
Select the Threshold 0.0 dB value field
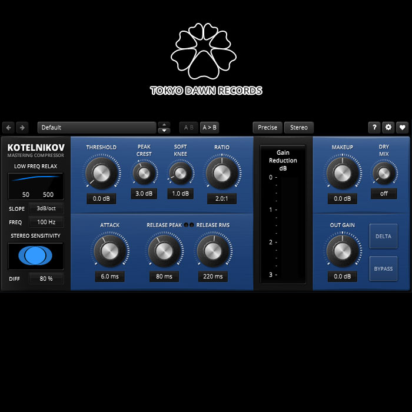101,199
